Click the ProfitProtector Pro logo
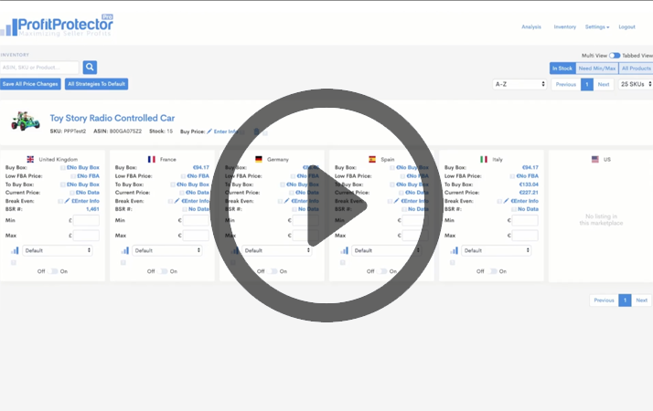This screenshot has width=653, height=411. 58,26
